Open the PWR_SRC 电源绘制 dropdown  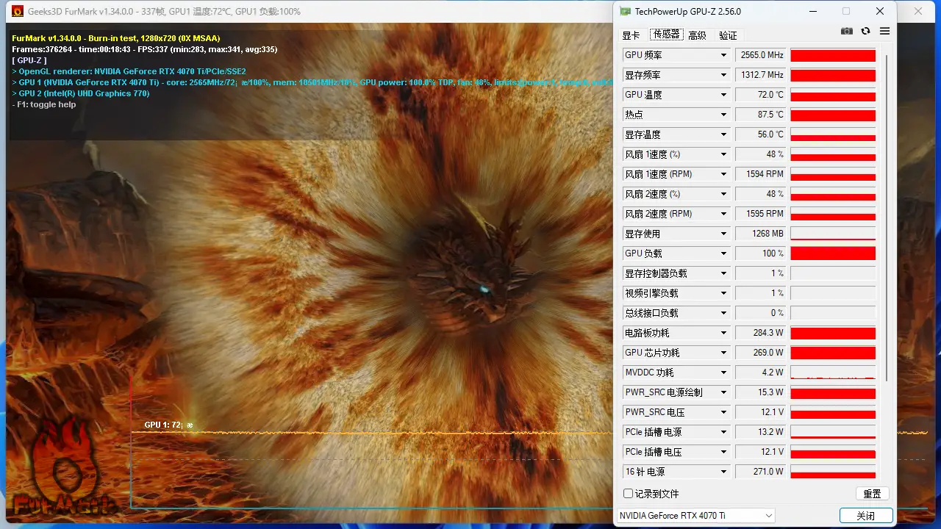point(723,392)
